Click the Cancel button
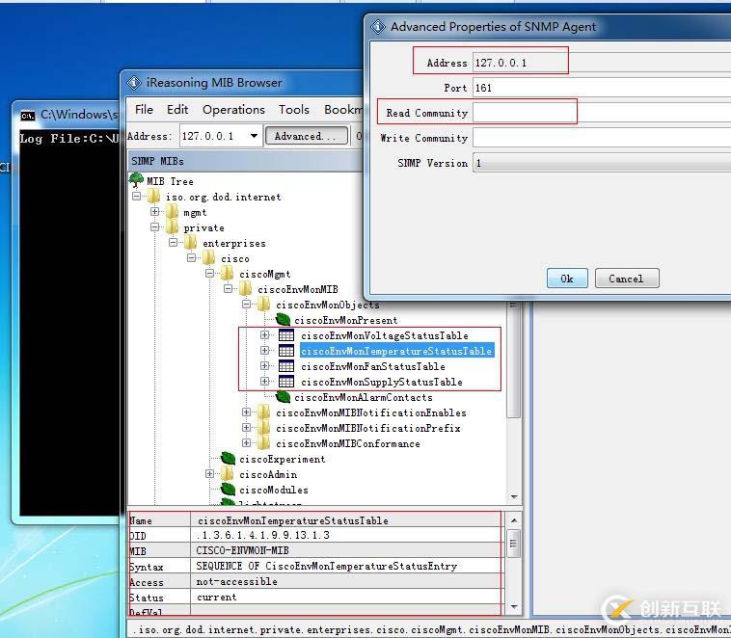This screenshot has height=638, width=731. click(626, 279)
